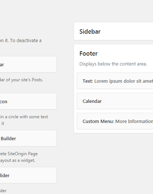153x194 pixels.
Task: Expand the Sidebar widget area
Action: click(113, 31)
